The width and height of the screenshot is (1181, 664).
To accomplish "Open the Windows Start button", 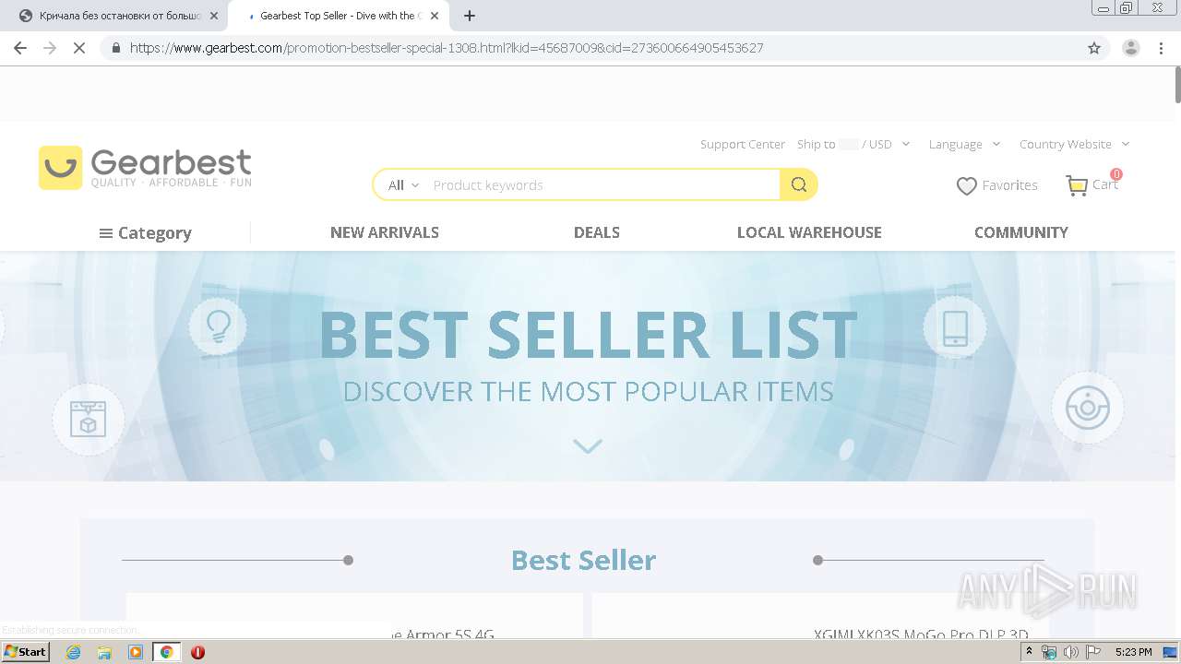I will point(25,652).
